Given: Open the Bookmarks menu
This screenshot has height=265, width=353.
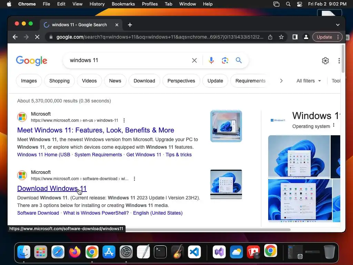Looking at the screenshot, I should 123,4.
